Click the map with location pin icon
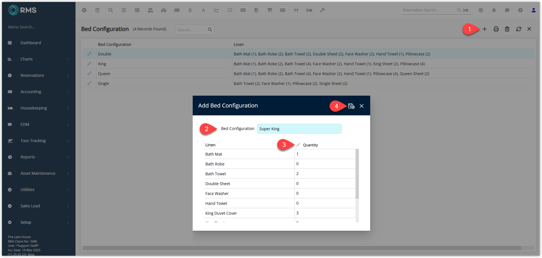Image resolution: width=542 pixels, height=258 pixels. point(164,10)
